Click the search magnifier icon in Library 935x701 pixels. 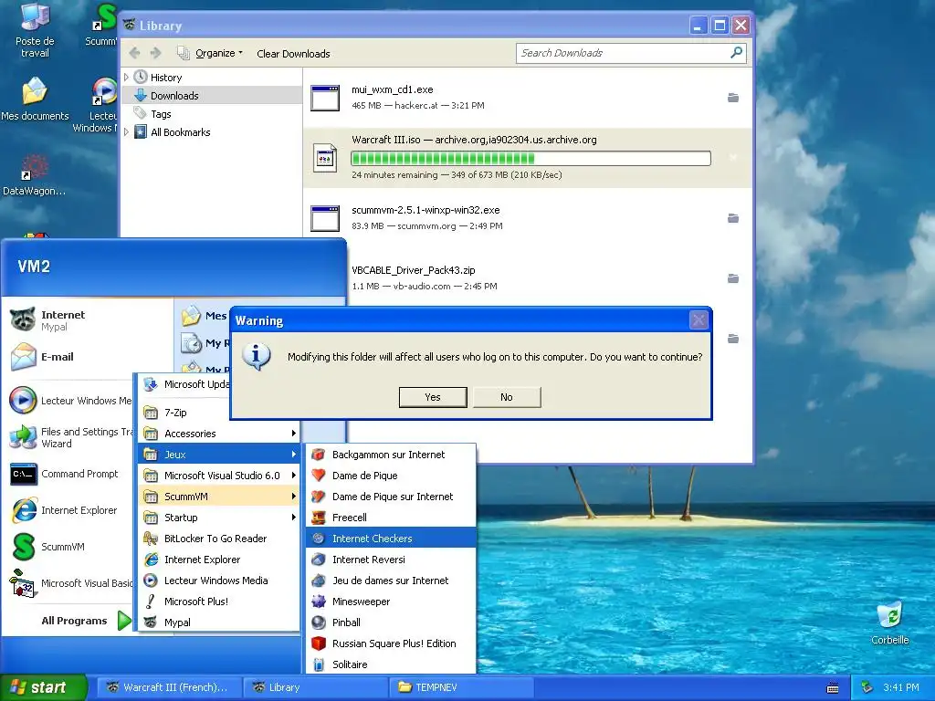point(737,52)
